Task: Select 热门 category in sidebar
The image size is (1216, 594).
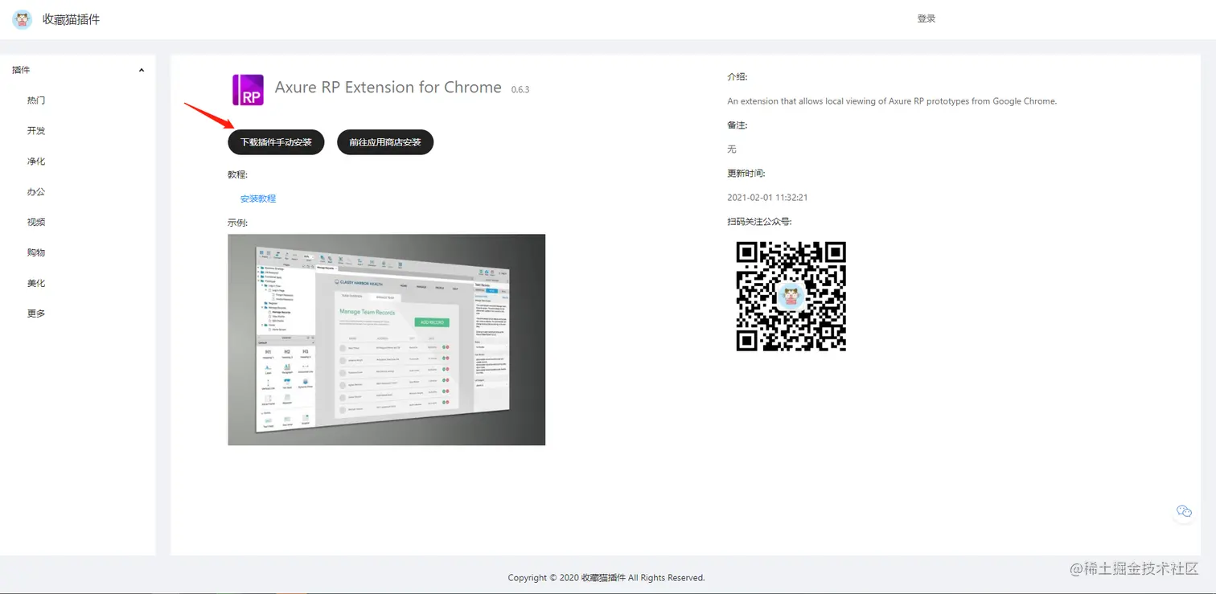Action: (x=36, y=100)
